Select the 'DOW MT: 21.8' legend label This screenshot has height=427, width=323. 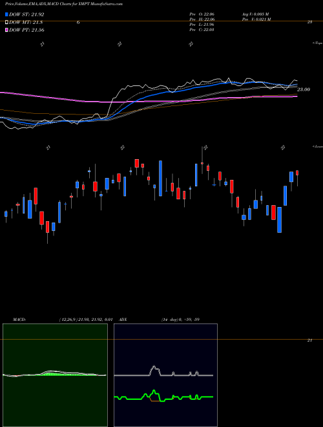click(26, 23)
